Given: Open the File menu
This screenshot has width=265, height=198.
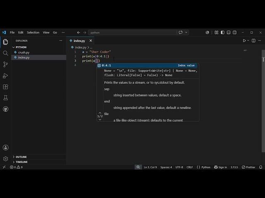Looking at the screenshot, I should (12, 33).
